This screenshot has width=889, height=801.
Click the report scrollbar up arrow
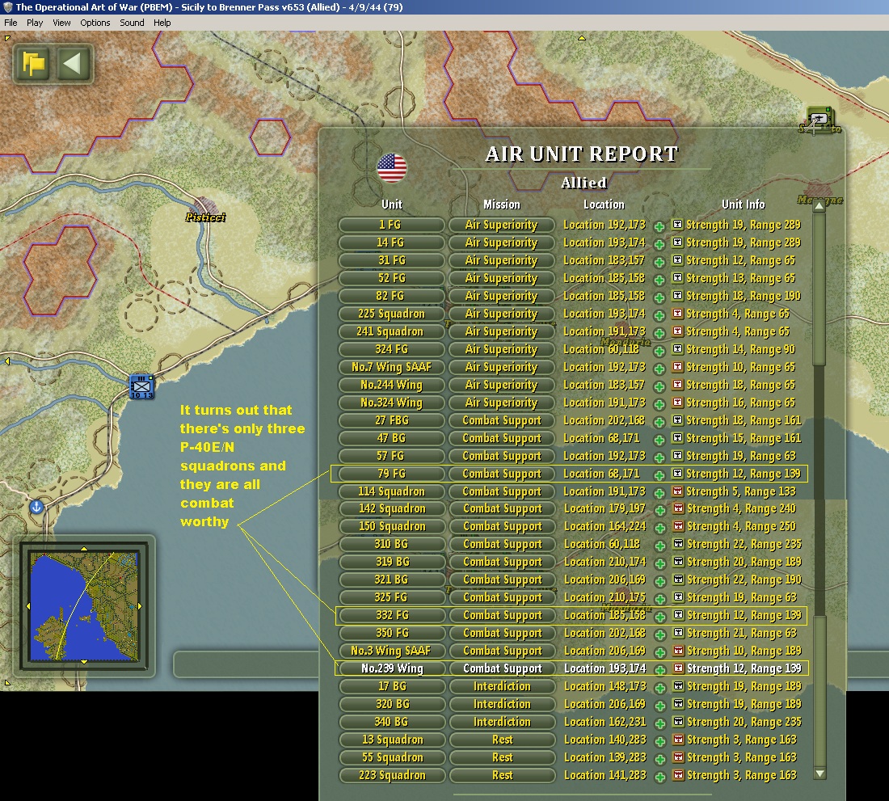pos(819,206)
